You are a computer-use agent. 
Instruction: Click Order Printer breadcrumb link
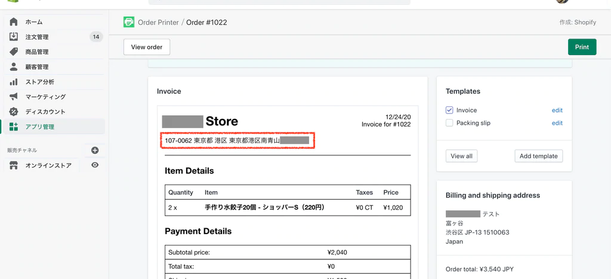158,23
